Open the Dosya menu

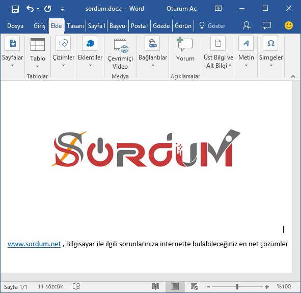(x=15, y=26)
